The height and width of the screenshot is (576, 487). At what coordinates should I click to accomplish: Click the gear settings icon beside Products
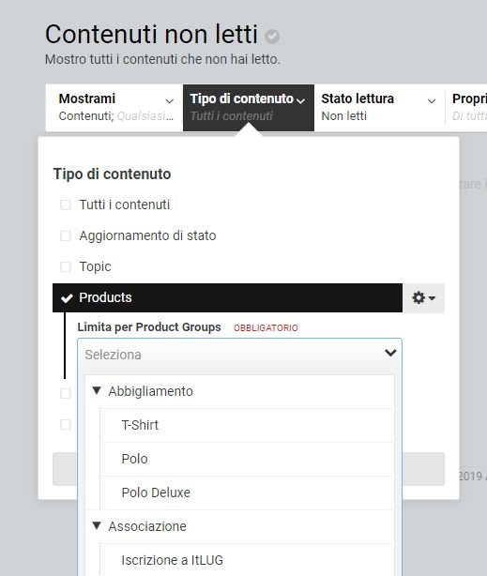(x=423, y=298)
